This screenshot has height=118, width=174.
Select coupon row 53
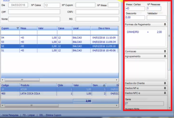click(60, 42)
